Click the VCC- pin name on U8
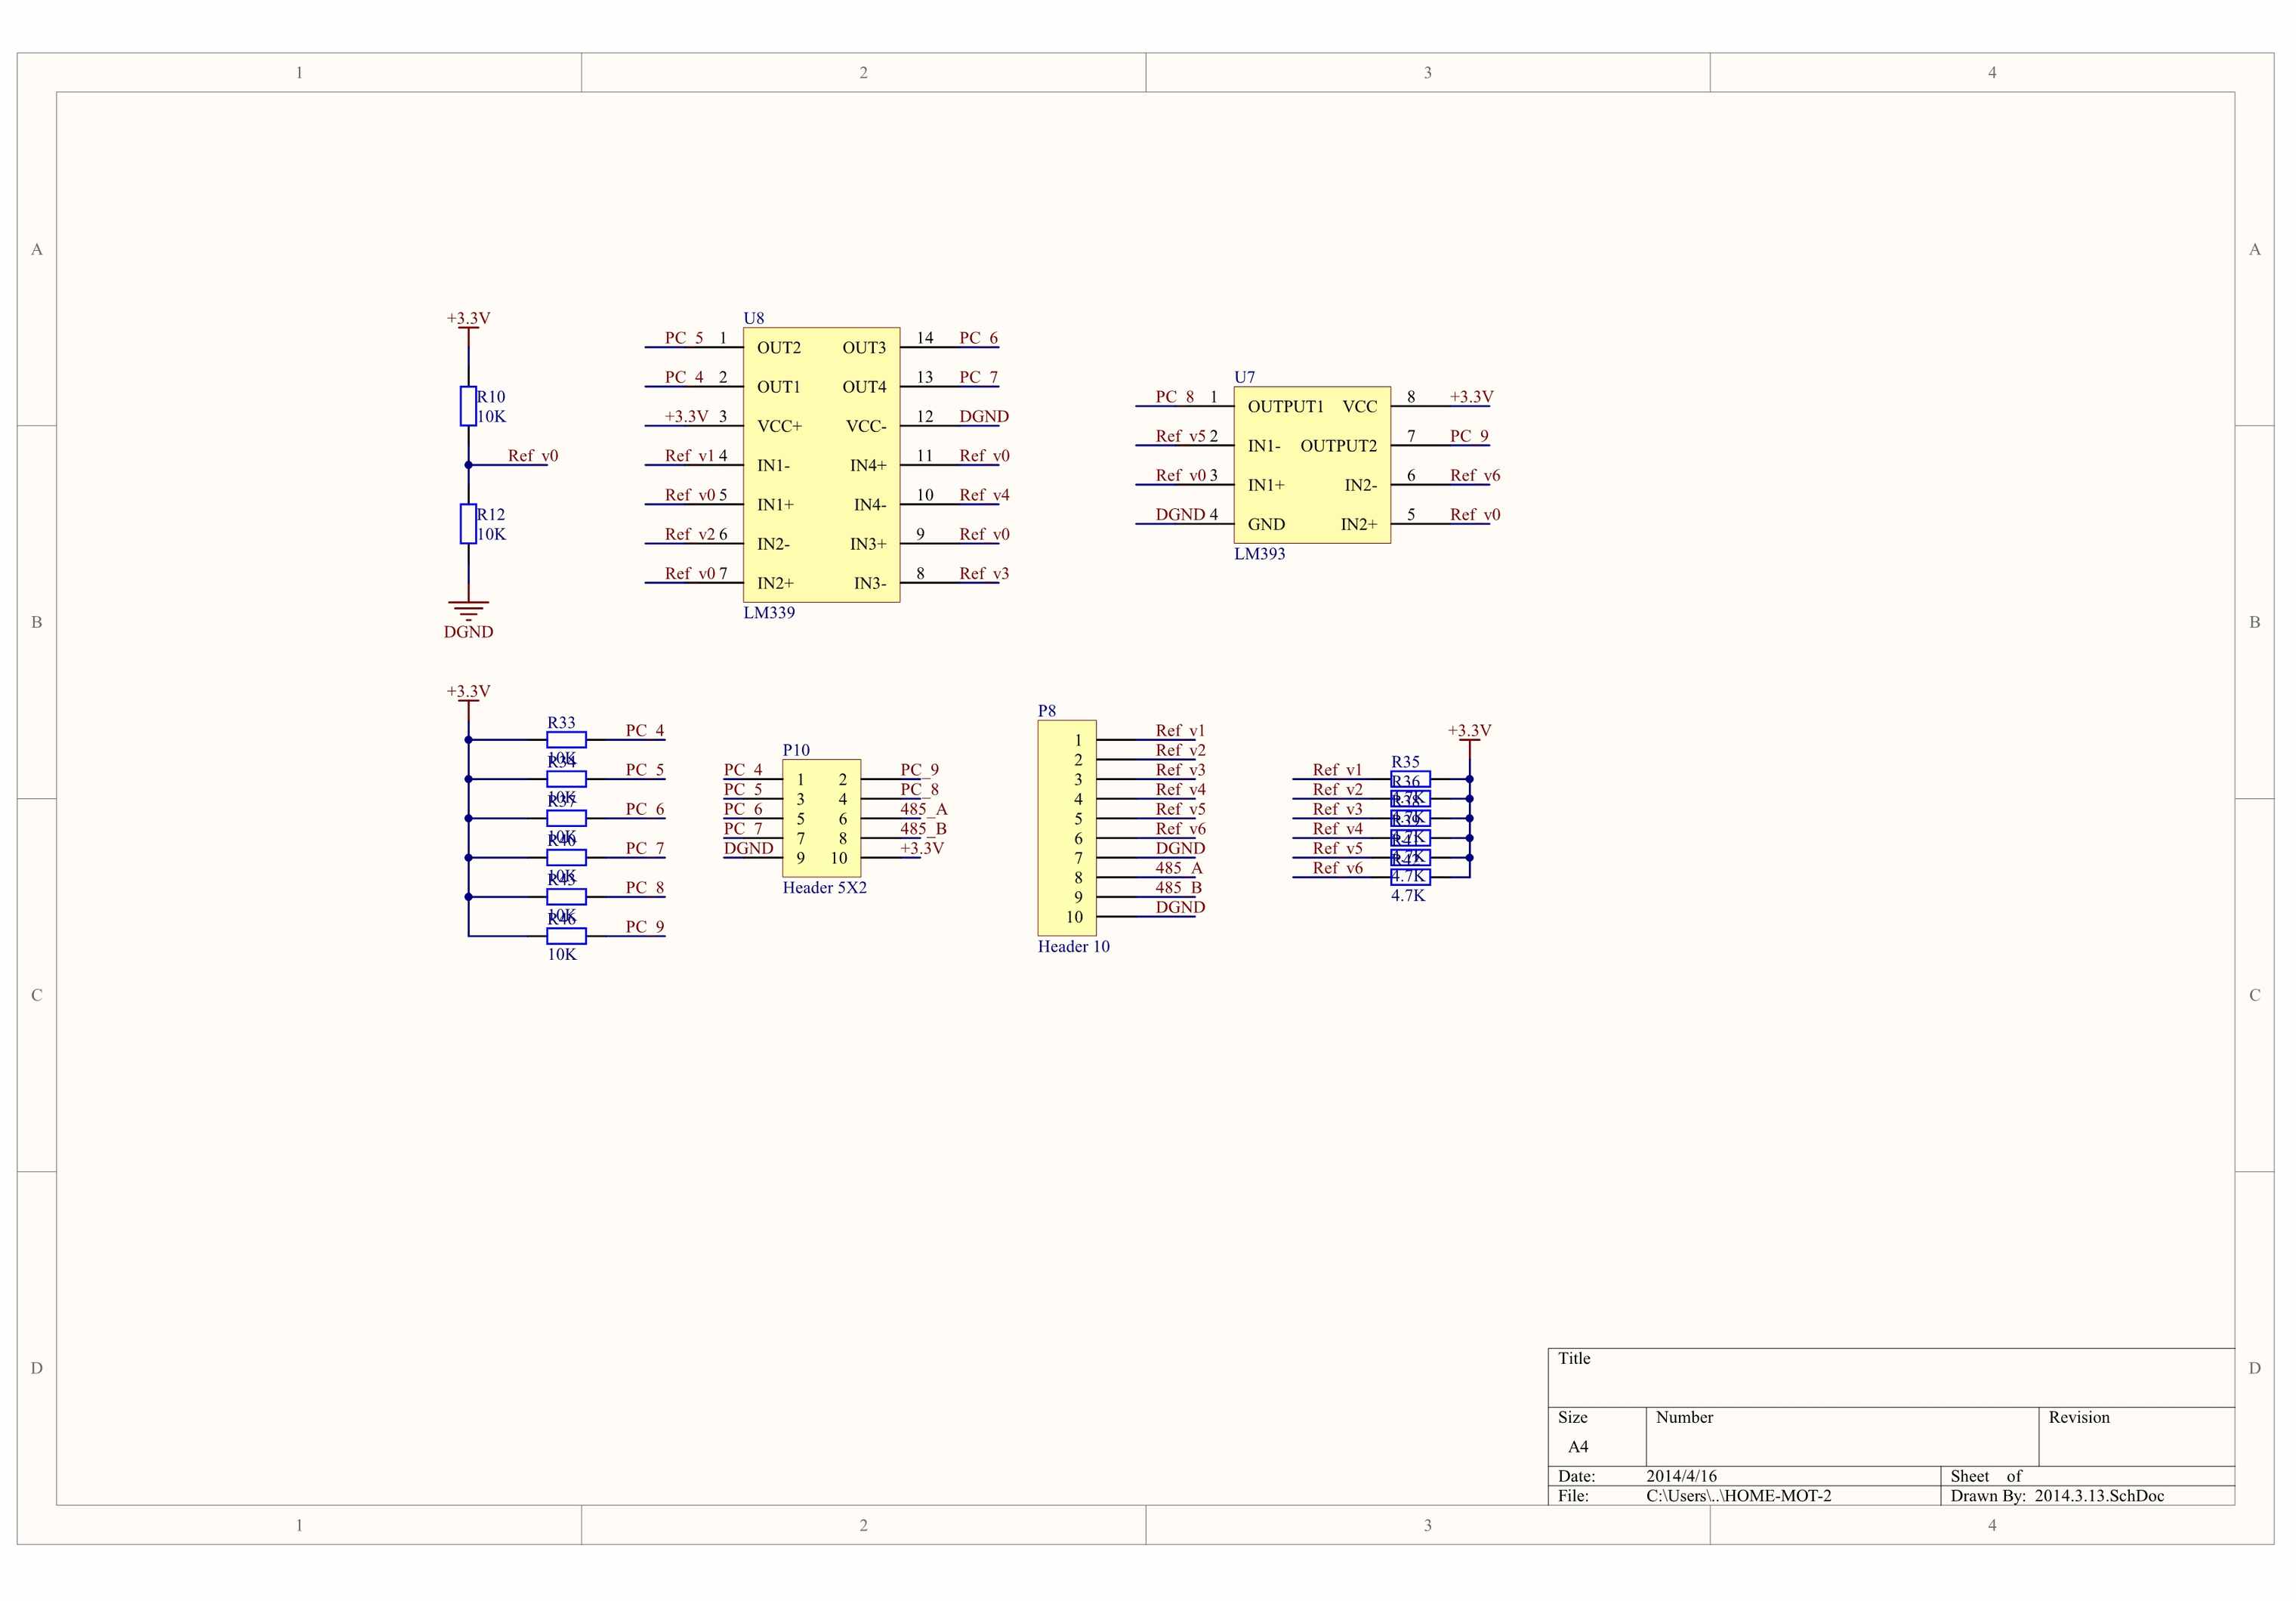2296x1601 pixels. pos(866,426)
